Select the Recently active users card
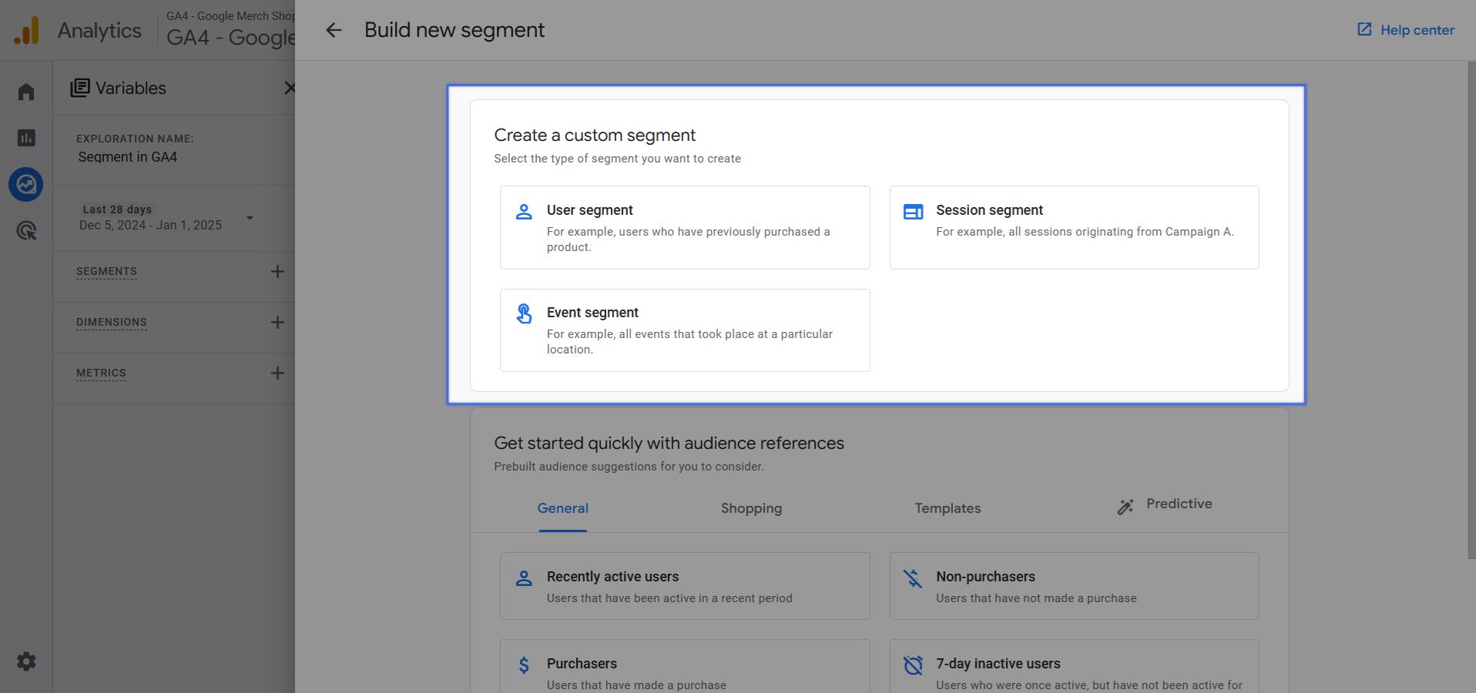Screen dimensions: 1476x693 685,586
